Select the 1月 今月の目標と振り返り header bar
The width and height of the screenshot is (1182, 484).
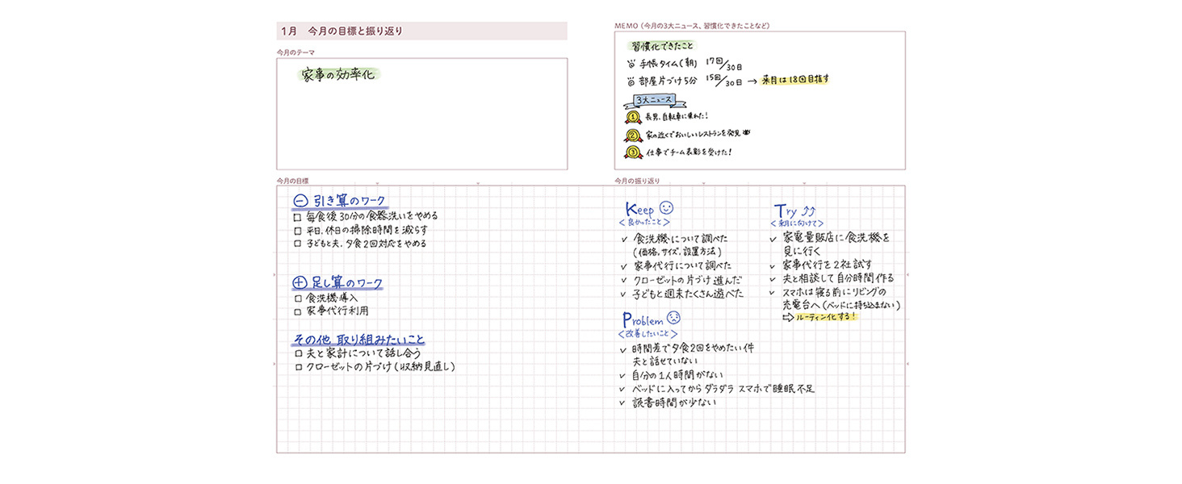[x=421, y=31]
